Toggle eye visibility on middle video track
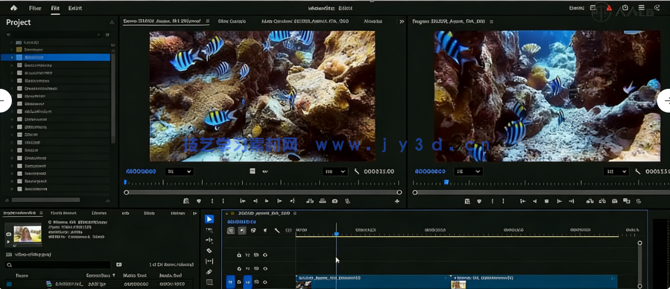The height and width of the screenshot is (289, 670). [265, 268]
